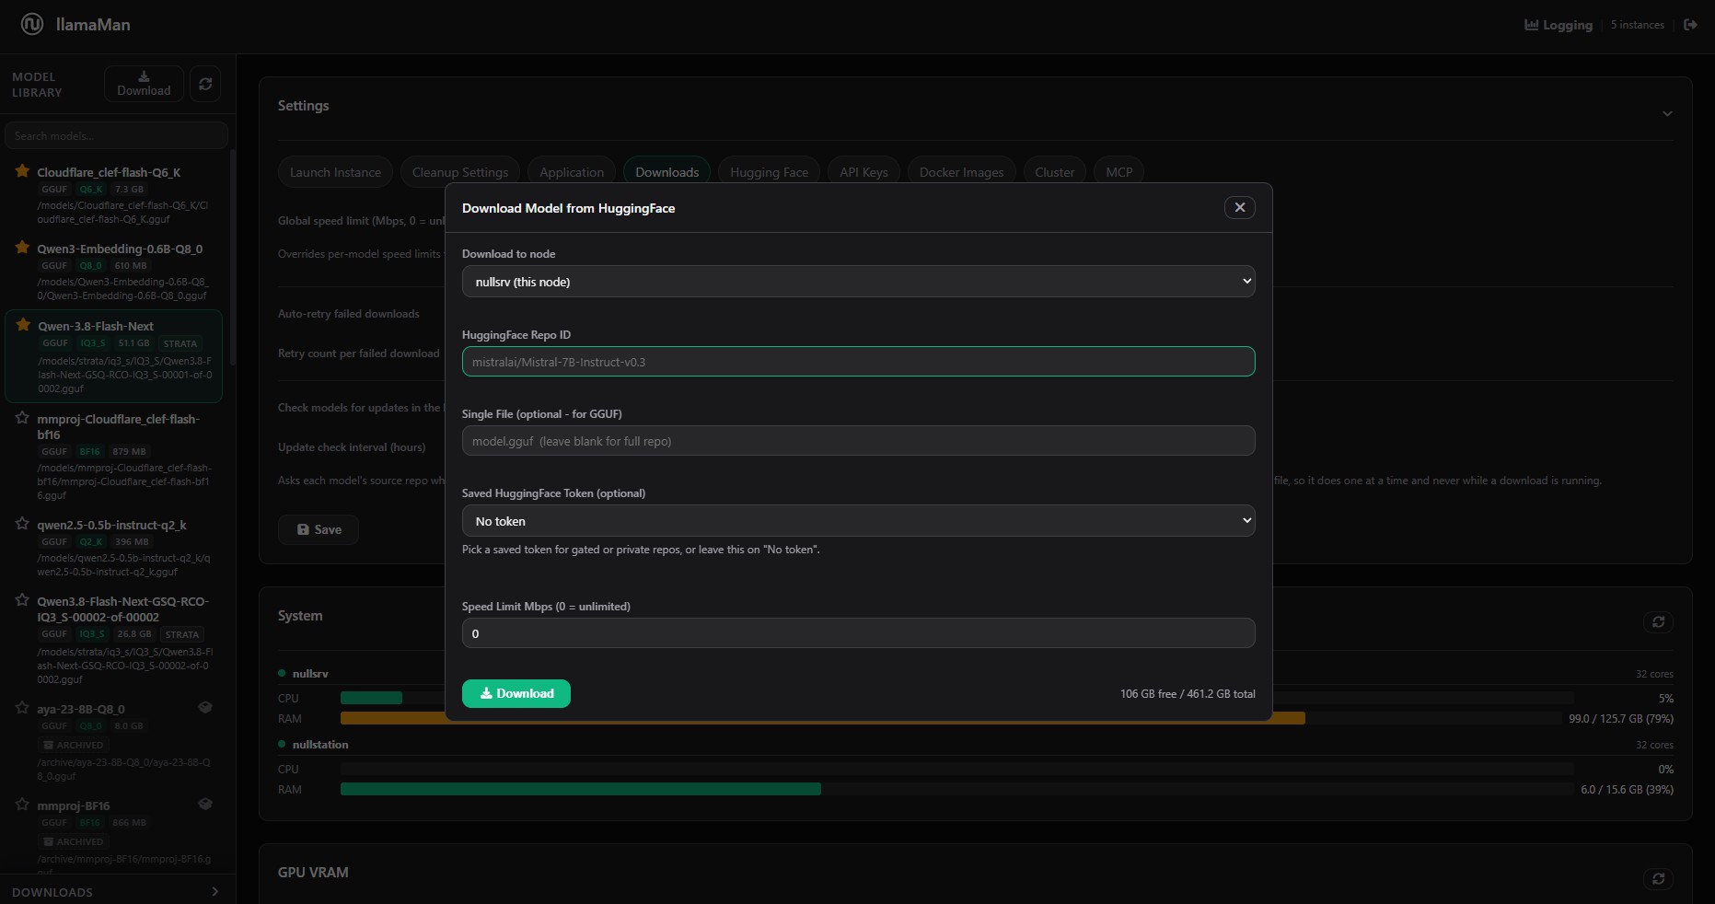Collapse the Settings section chevron
Screen dimensions: 1715x904
pos(1666,114)
